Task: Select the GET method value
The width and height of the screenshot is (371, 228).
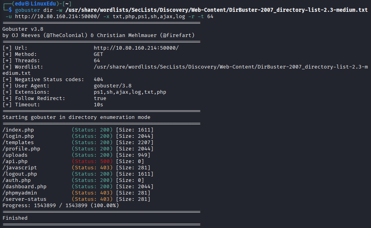Action: tap(98, 54)
